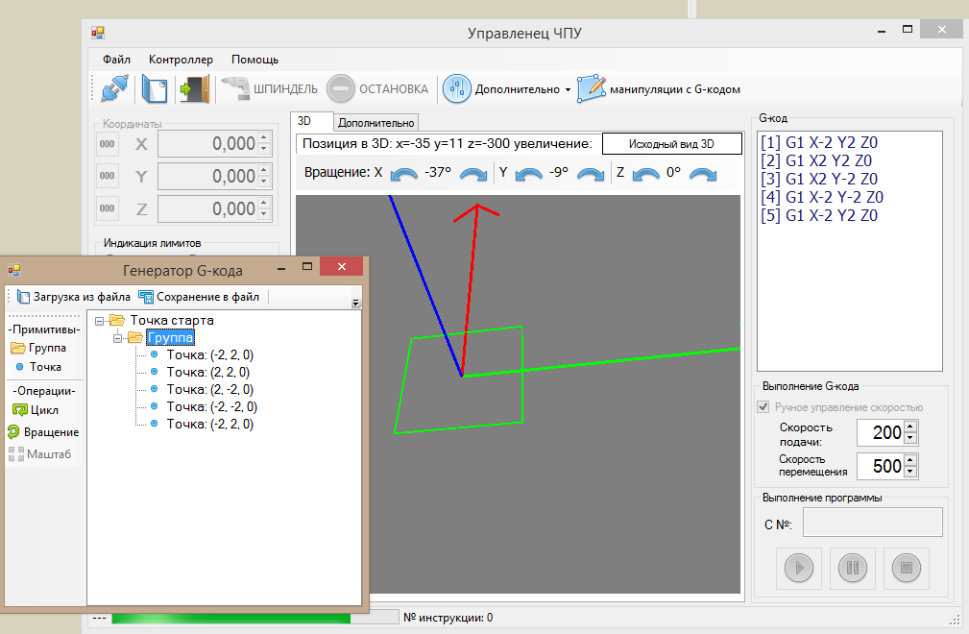The image size is (969, 634).
Task: Minimize the Управленец ЧПУ main window
Action: coord(882,31)
